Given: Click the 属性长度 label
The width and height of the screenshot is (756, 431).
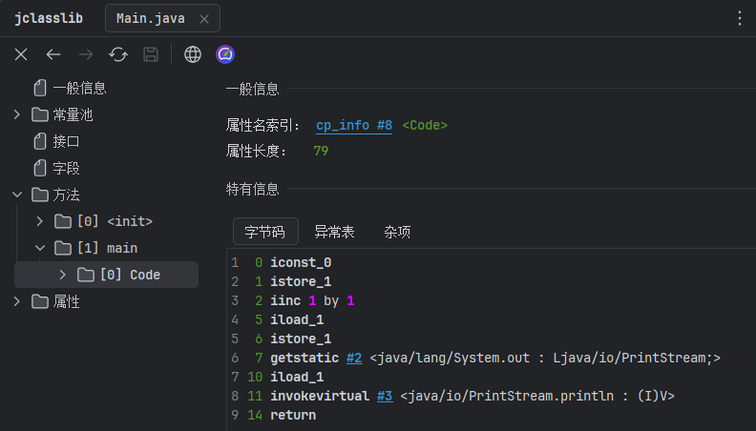Looking at the screenshot, I should pyautogui.click(x=256, y=152).
